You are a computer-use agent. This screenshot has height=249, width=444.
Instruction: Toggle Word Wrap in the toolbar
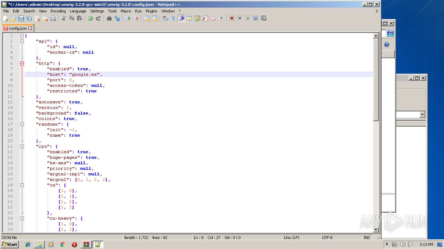coord(165,18)
